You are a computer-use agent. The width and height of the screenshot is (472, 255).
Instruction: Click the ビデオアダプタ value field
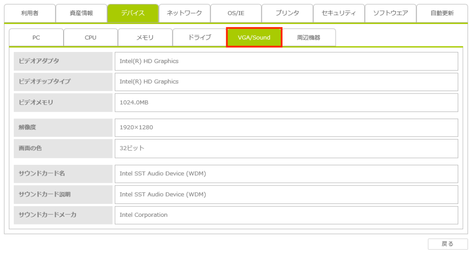point(286,61)
